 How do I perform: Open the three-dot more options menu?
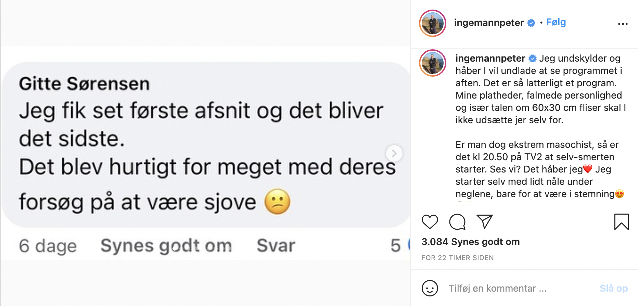[x=623, y=24]
